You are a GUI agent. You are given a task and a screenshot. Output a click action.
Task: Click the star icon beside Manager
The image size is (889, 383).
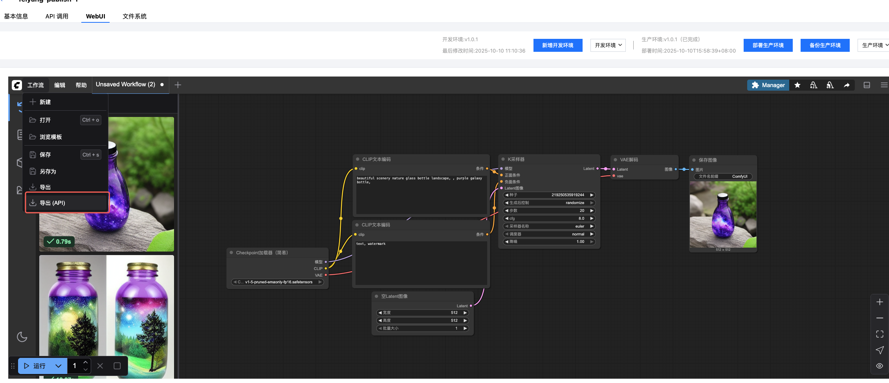(797, 85)
